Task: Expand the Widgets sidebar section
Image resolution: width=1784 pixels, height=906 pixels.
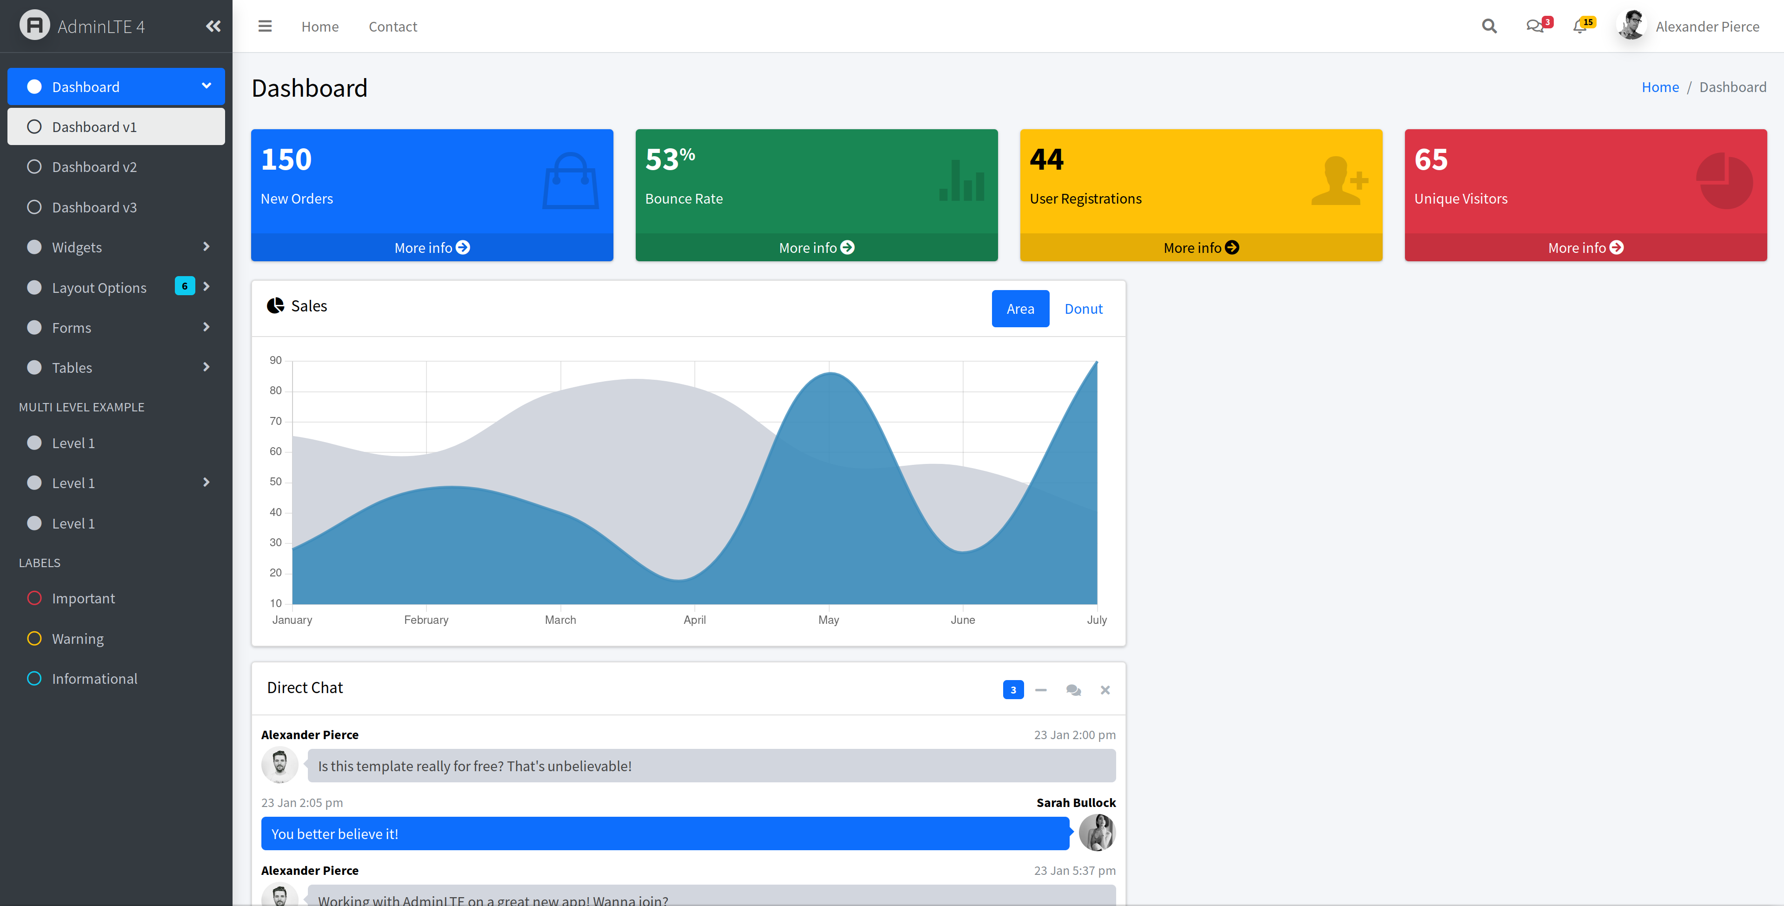Action: coord(115,246)
